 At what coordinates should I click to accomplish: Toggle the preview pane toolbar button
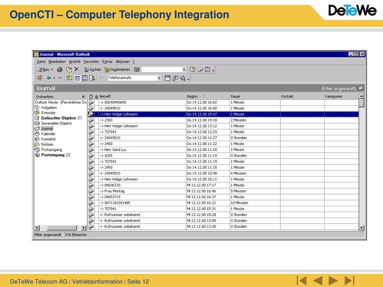click(x=85, y=78)
